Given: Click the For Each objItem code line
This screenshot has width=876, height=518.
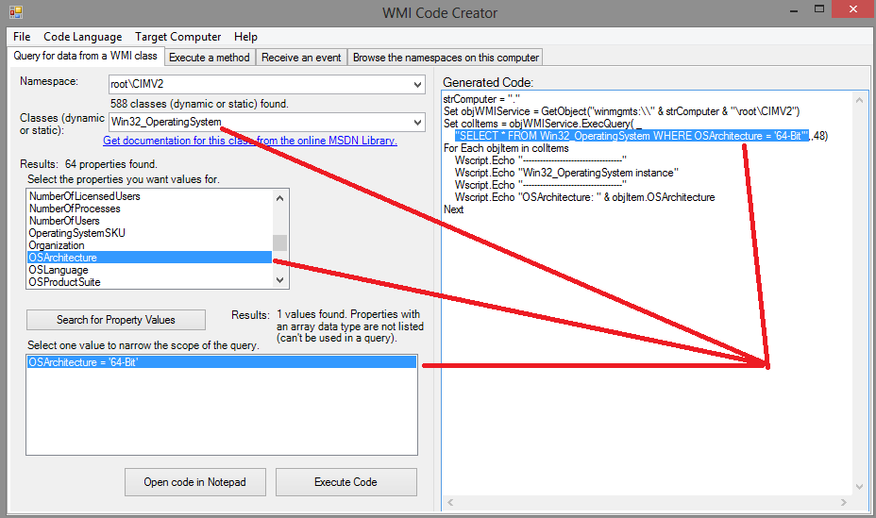Looking at the screenshot, I should (x=506, y=148).
